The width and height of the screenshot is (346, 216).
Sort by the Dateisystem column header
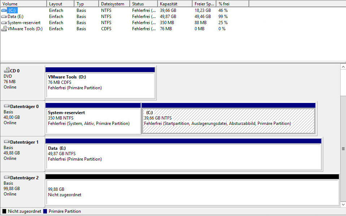114,4
